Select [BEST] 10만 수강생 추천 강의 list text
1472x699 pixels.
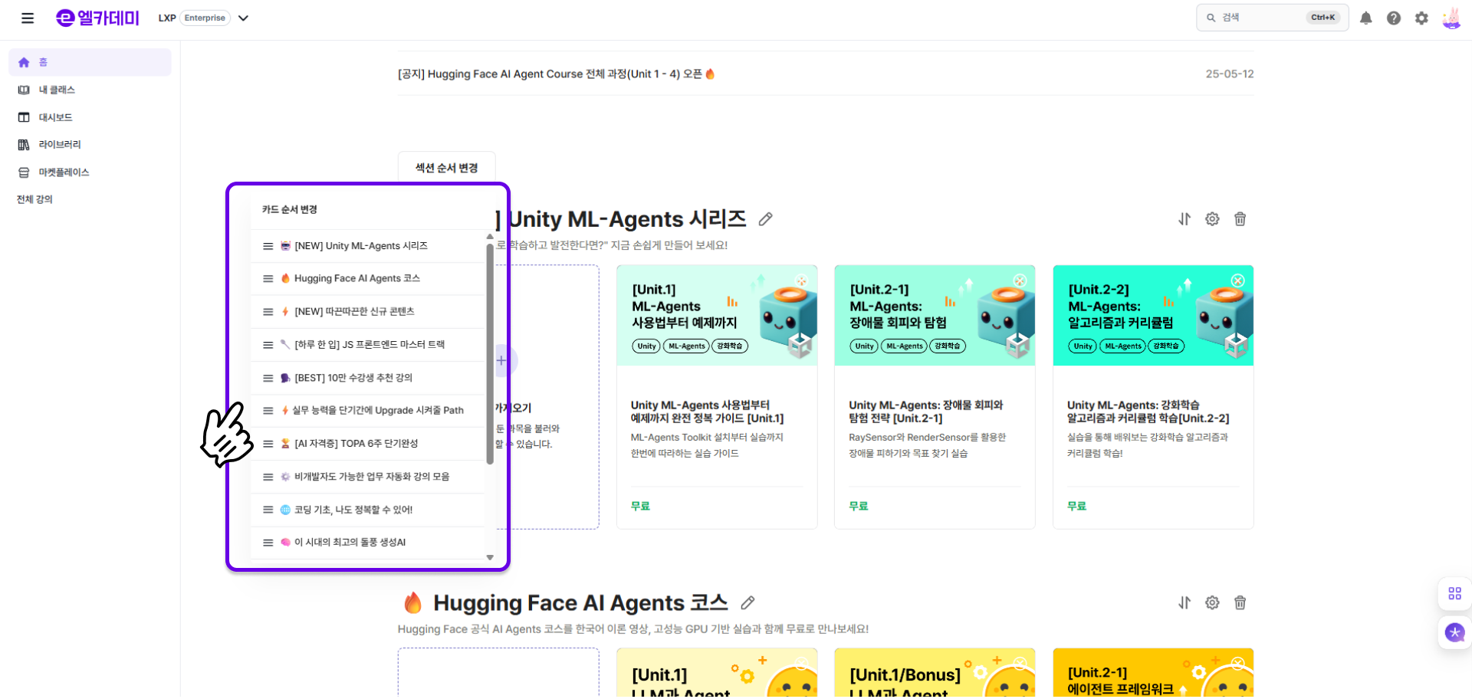tap(353, 378)
